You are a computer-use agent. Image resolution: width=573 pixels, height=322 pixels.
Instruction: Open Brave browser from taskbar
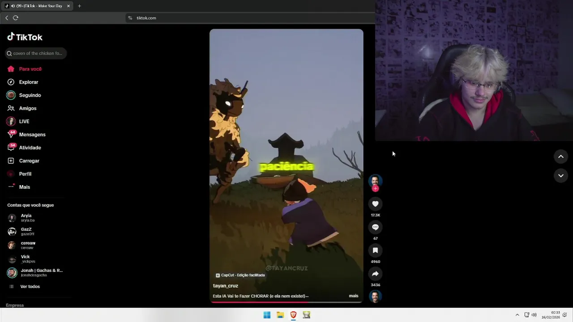click(294, 315)
